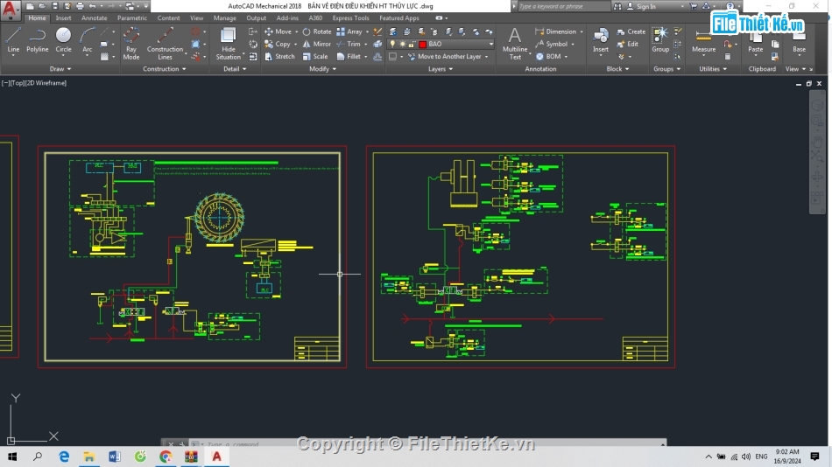Select the Stretch tool

click(279, 56)
